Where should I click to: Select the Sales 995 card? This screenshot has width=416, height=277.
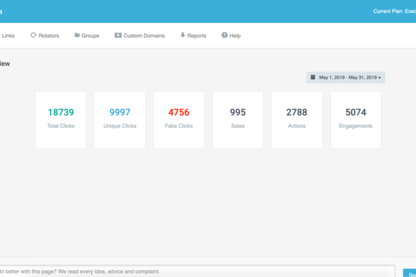[238, 120]
